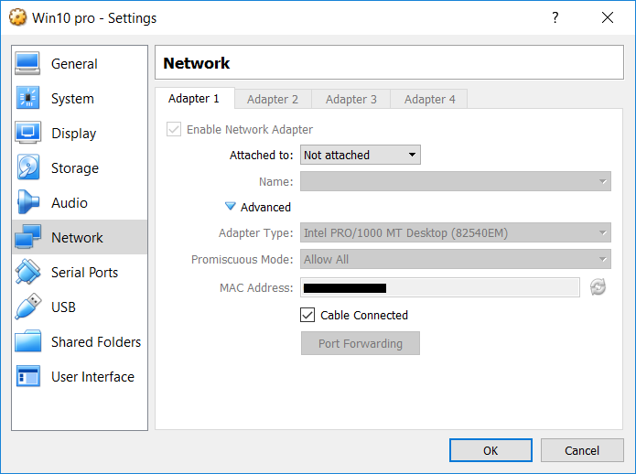
Task: Open the Audio speaker icon
Action: point(27,203)
